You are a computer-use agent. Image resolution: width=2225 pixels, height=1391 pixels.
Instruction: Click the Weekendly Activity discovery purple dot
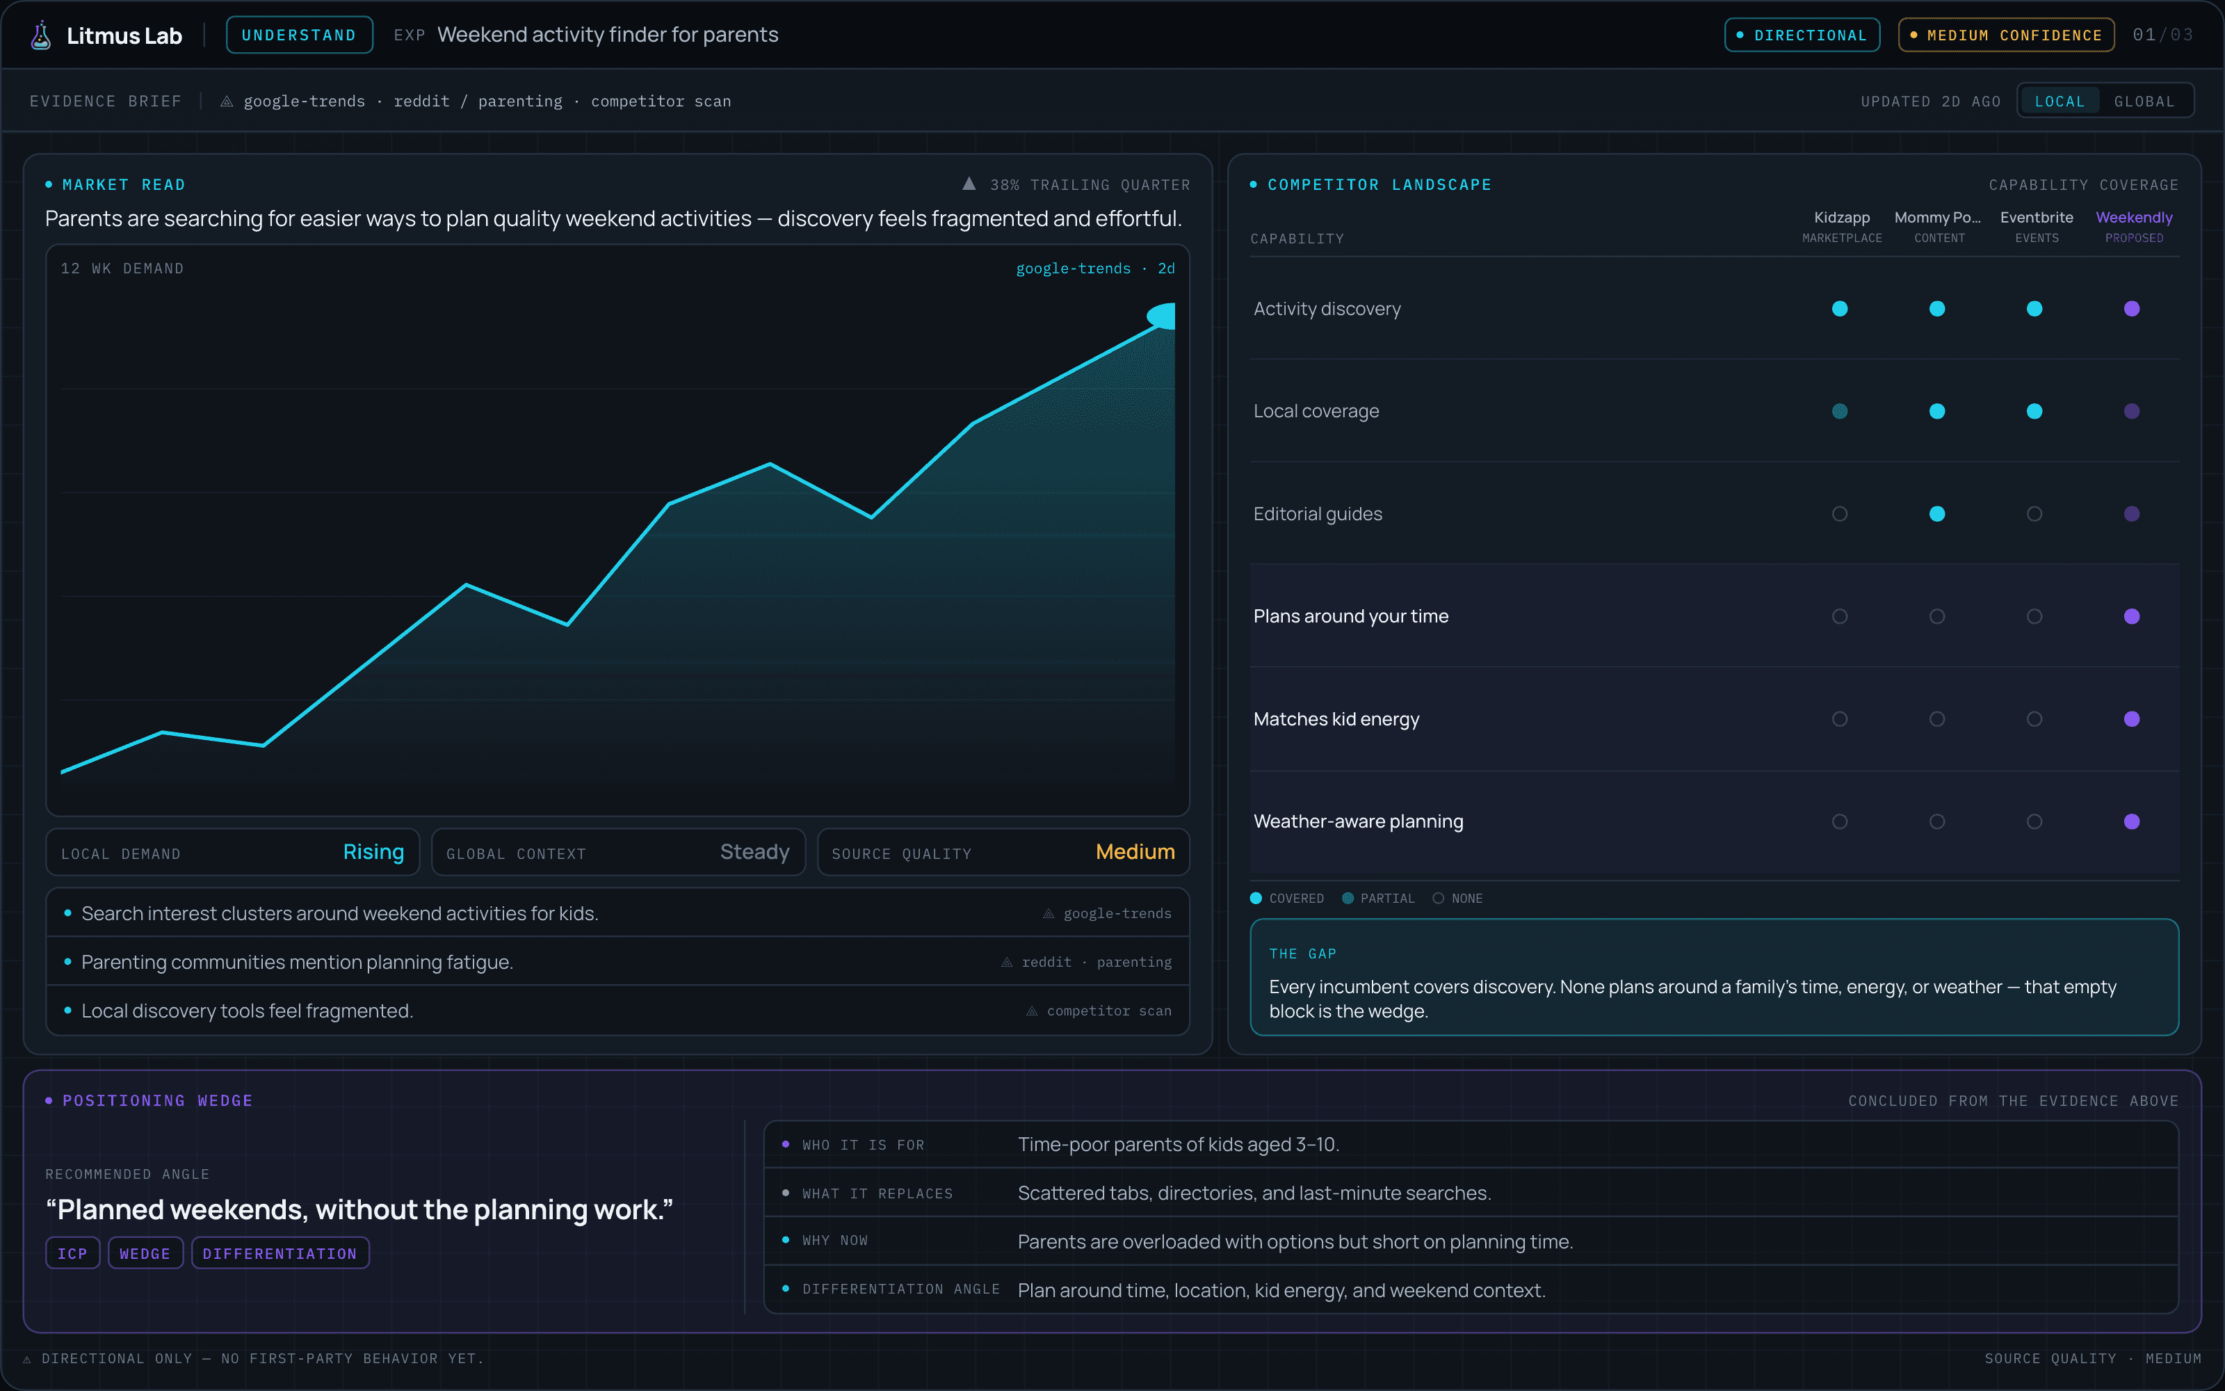(x=2132, y=309)
